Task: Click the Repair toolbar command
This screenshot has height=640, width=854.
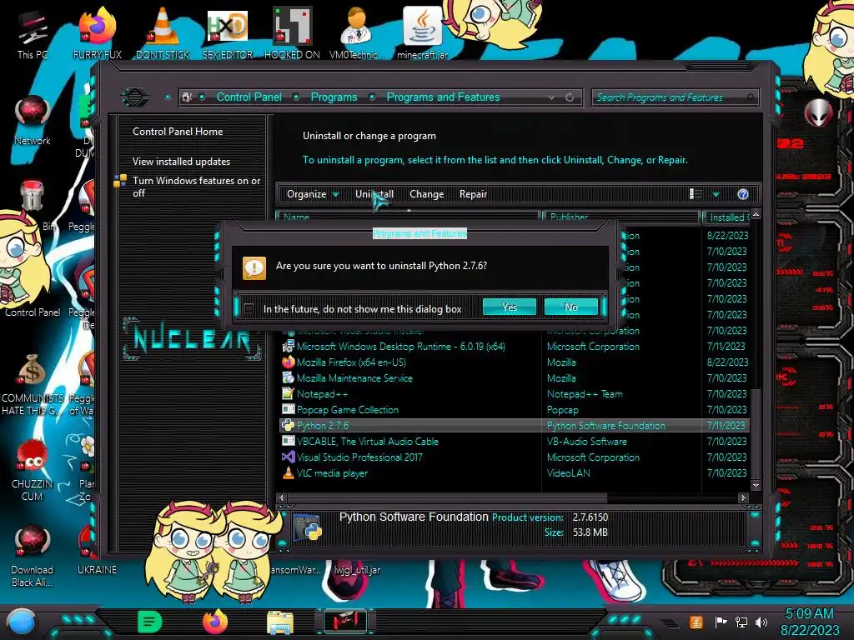Action: pos(473,194)
